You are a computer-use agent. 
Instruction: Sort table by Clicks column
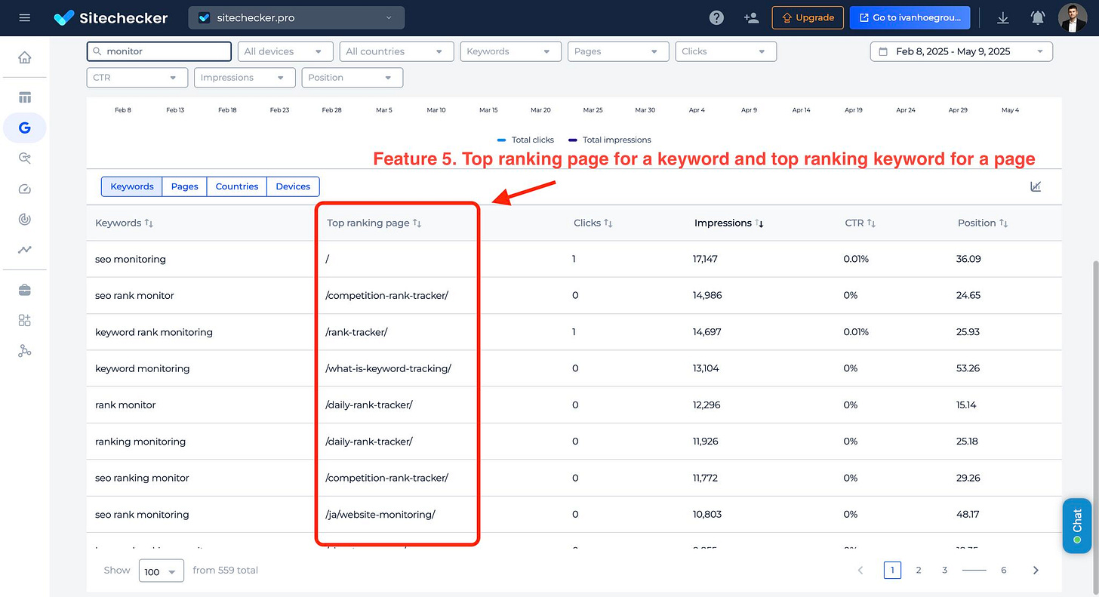click(x=593, y=223)
